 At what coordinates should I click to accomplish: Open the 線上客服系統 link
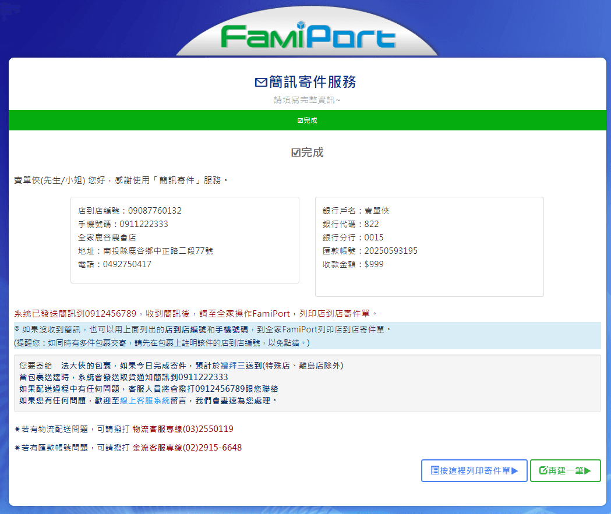pyautogui.click(x=145, y=400)
